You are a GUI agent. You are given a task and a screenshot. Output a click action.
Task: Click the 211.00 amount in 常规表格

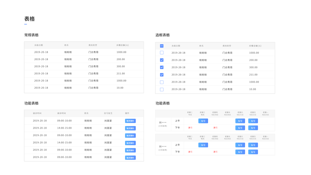tap(121, 73)
